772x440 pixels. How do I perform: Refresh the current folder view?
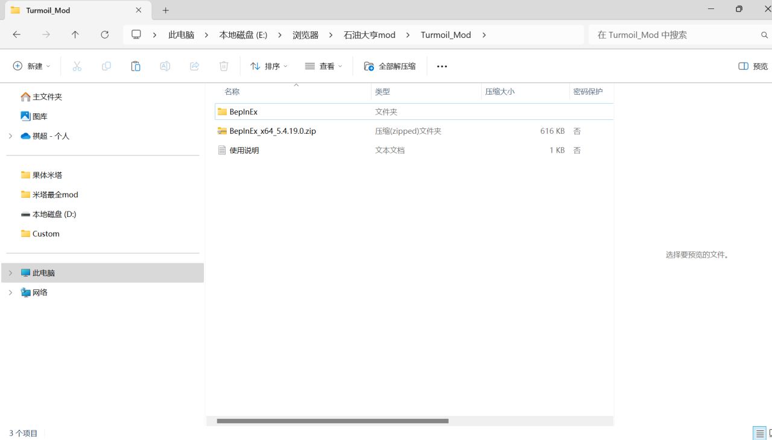click(x=105, y=35)
